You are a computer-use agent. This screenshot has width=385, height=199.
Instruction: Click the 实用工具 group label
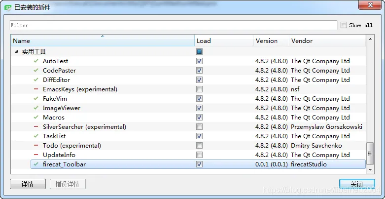pos(34,52)
